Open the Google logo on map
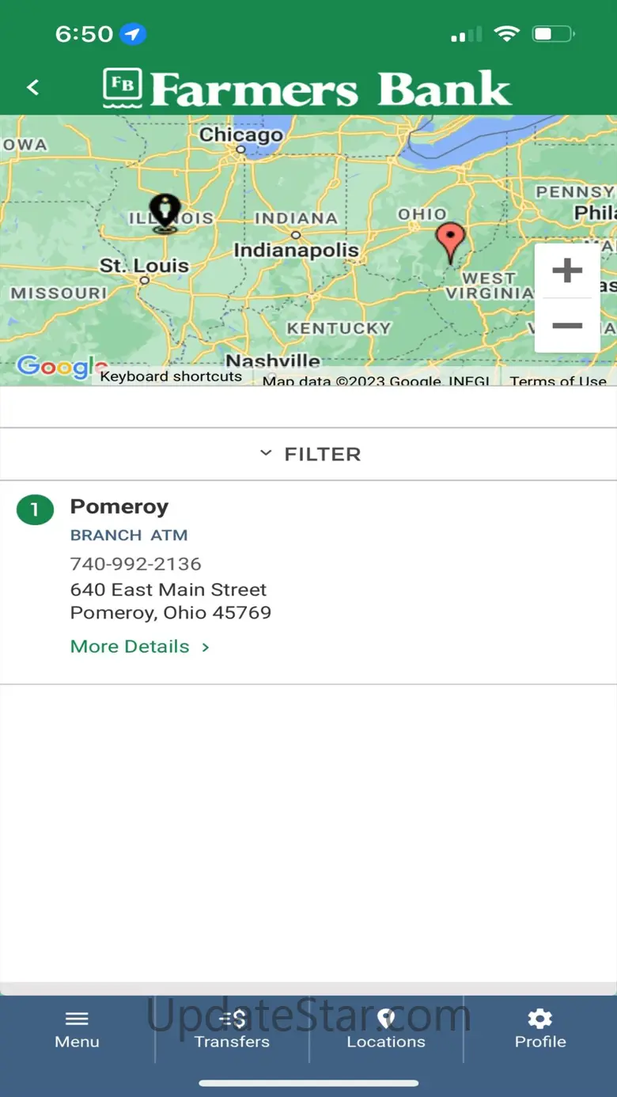The height and width of the screenshot is (1097, 617). [x=55, y=366]
